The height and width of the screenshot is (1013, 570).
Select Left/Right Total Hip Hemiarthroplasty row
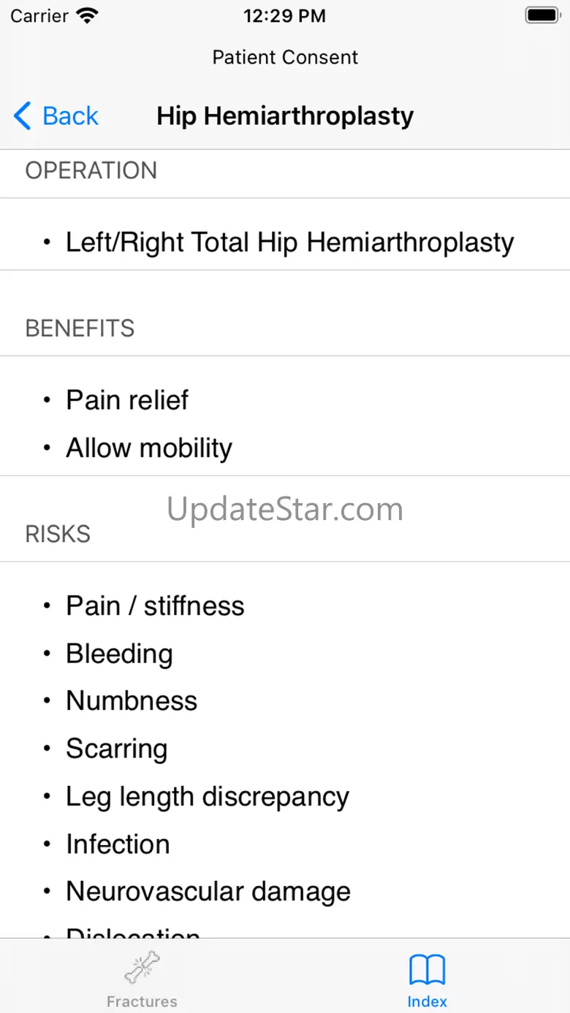289,242
